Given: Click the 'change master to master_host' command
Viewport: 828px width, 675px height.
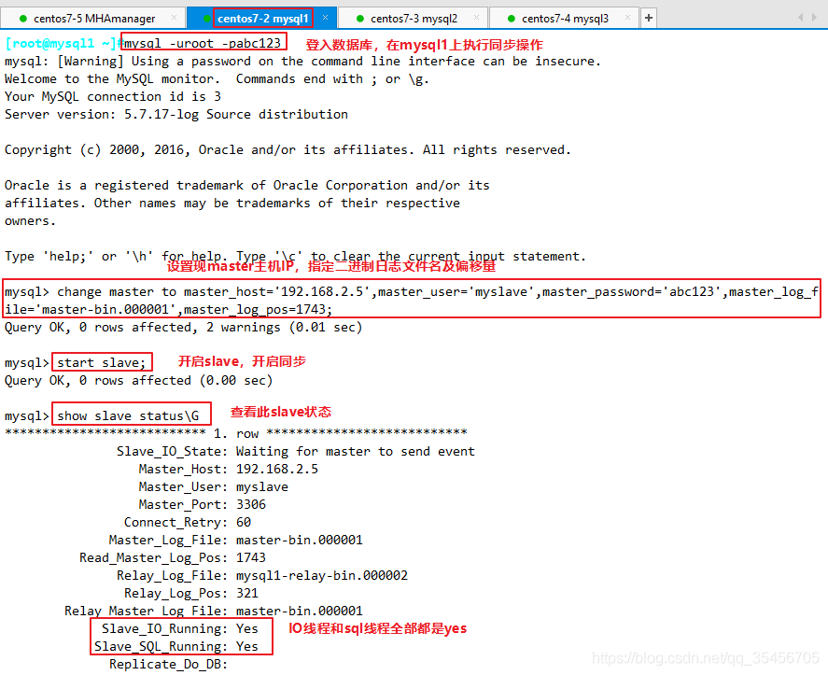Looking at the screenshot, I should point(412,300).
